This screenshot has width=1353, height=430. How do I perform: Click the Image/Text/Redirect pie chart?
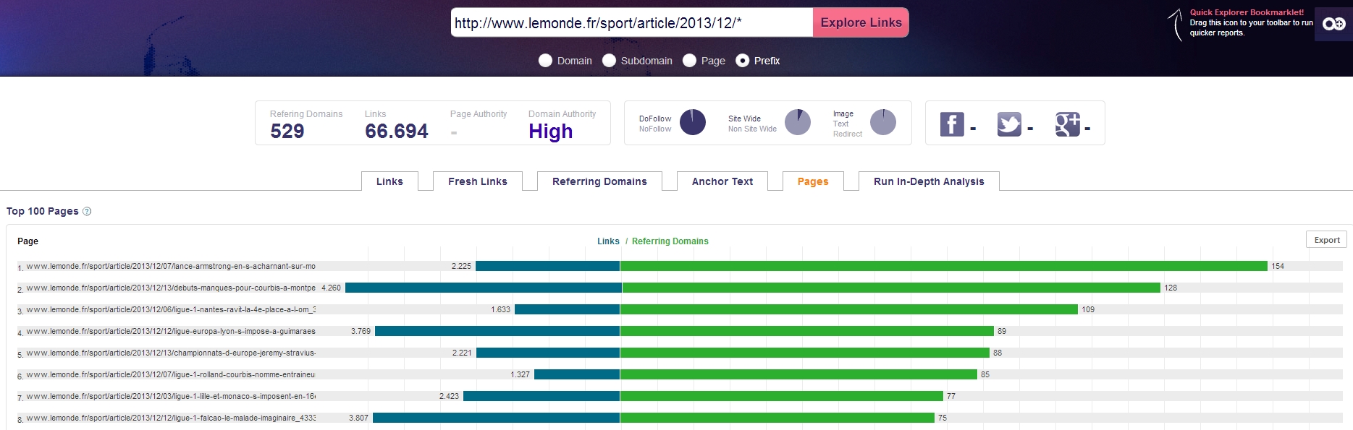(x=883, y=122)
